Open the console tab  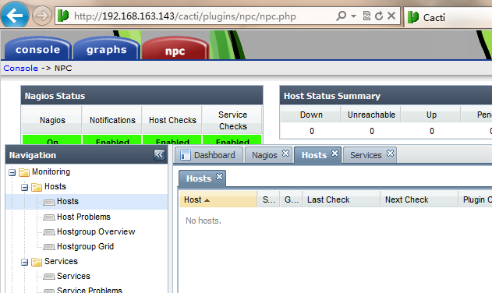(x=37, y=48)
